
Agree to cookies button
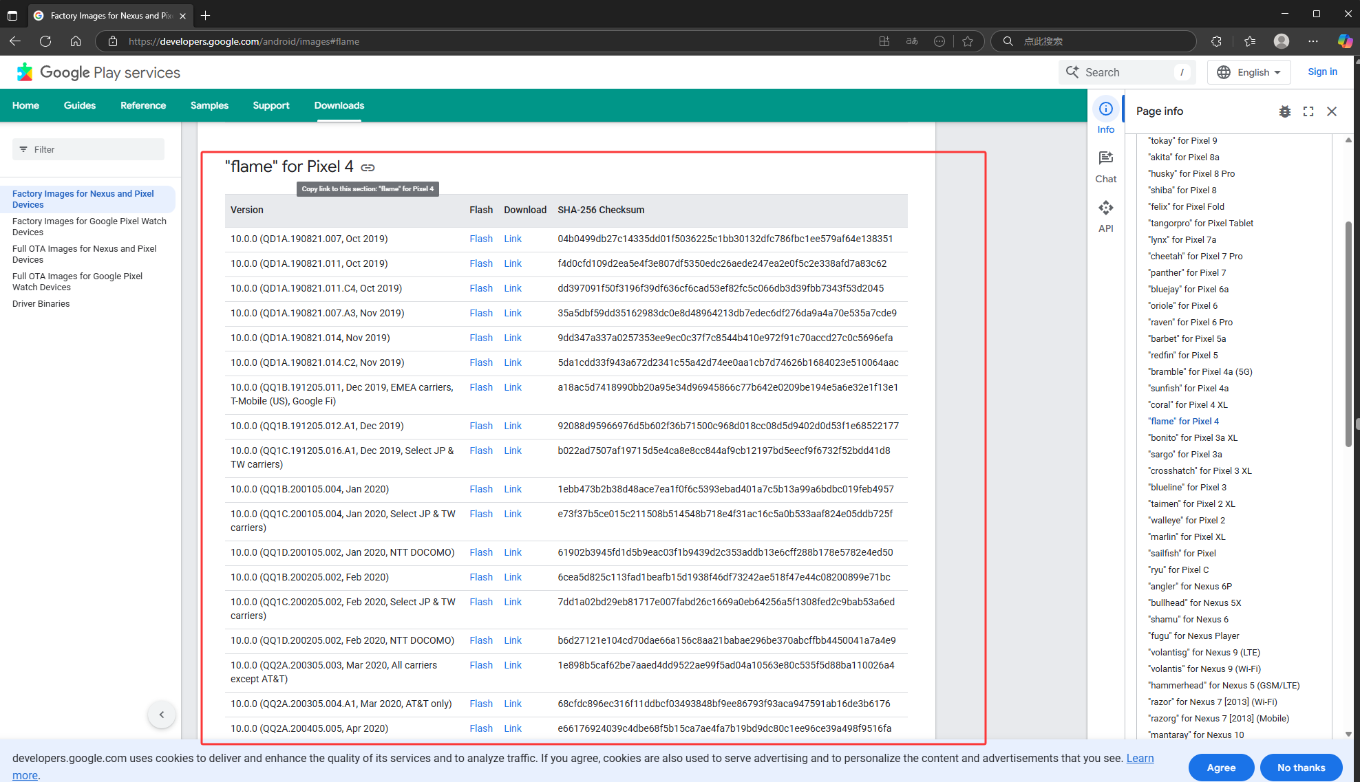tap(1221, 768)
